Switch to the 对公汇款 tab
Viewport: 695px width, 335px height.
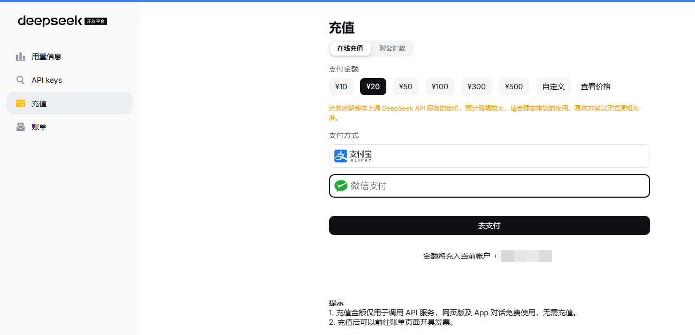pyautogui.click(x=392, y=49)
